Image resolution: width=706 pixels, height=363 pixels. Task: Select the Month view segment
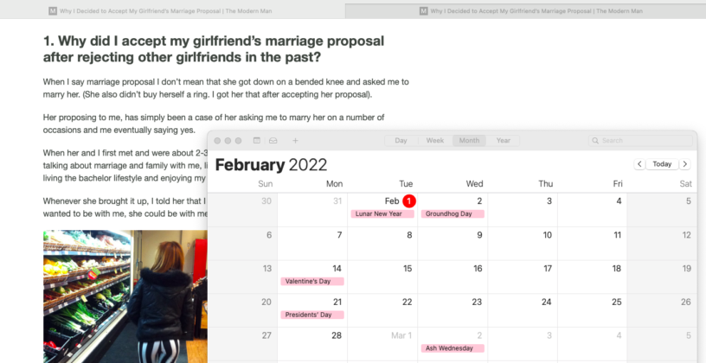(469, 140)
